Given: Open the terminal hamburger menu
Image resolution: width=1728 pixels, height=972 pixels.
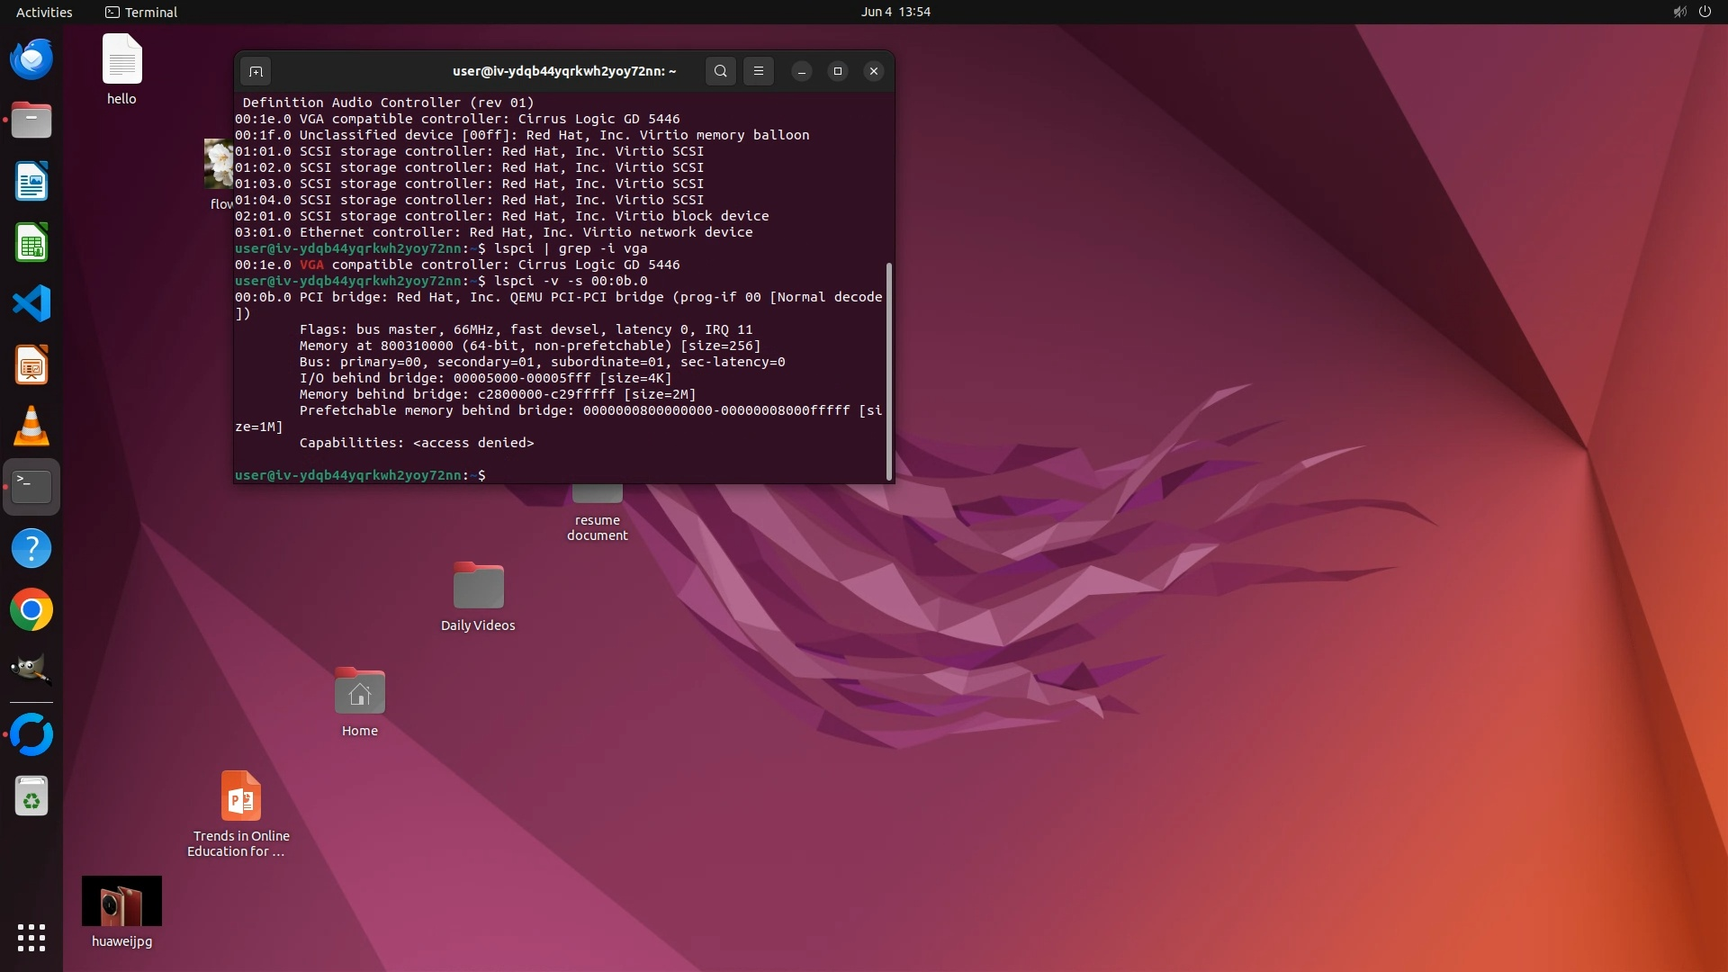Looking at the screenshot, I should [758, 71].
